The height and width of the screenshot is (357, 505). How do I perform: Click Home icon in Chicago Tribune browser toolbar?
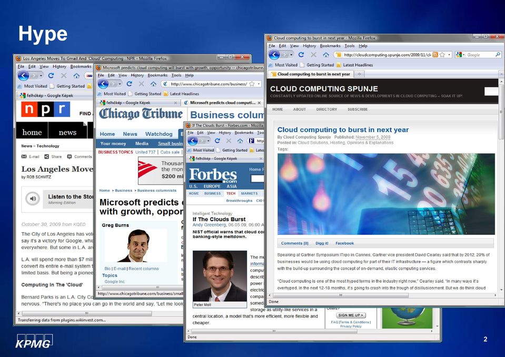tap(154, 84)
